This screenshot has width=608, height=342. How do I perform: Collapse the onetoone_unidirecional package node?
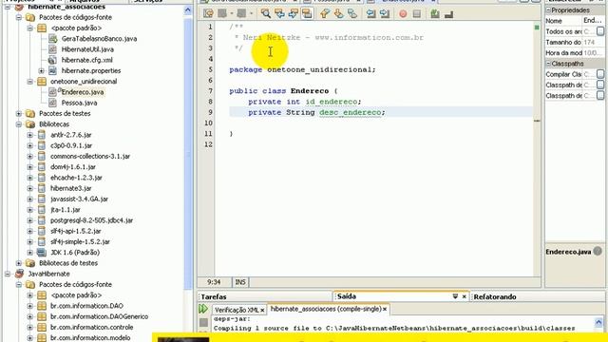(x=29, y=82)
